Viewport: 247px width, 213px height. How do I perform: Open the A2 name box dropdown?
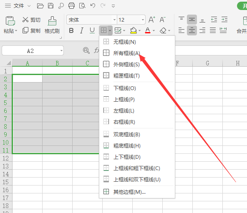click(x=61, y=50)
